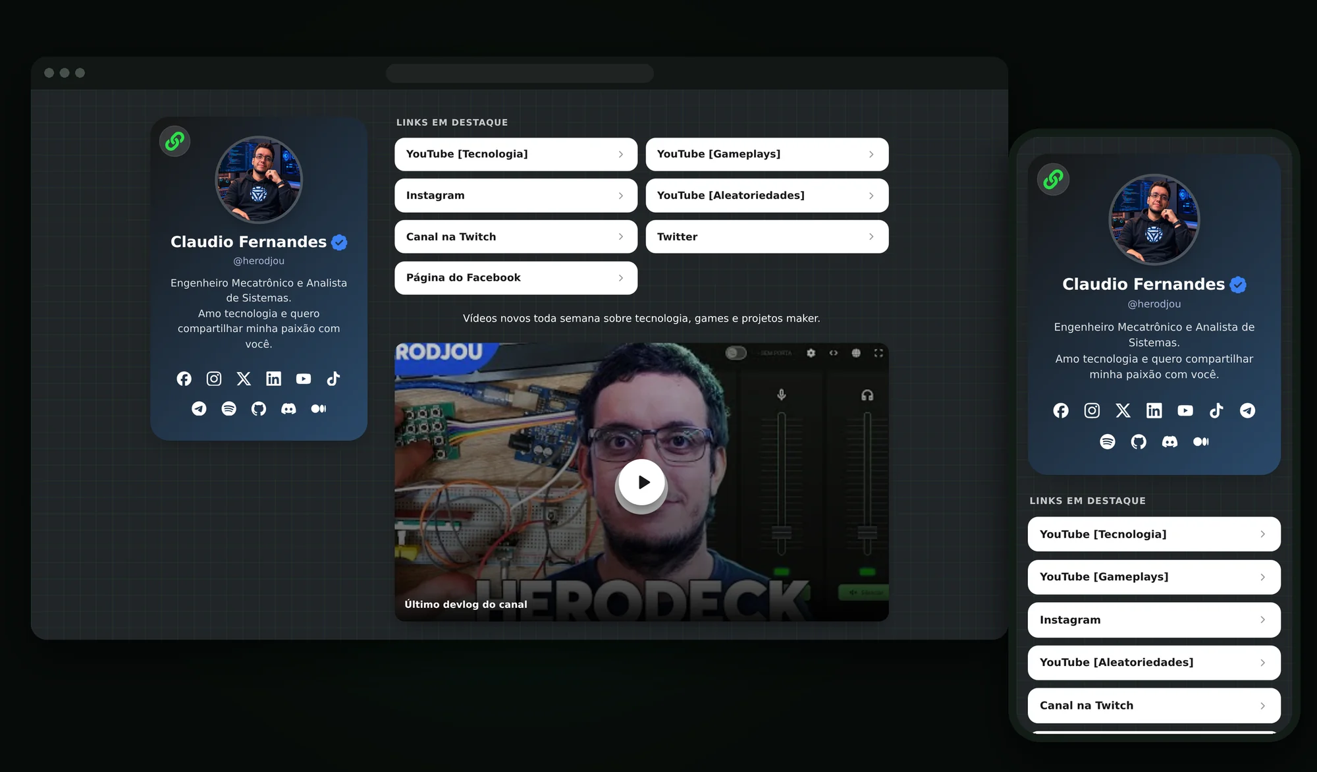
Task: Open X icon in mobile preview
Action: click(x=1123, y=410)
